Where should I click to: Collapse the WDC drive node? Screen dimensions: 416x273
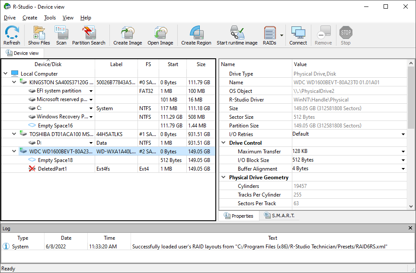pyautogui.click(x=14, y=151)
